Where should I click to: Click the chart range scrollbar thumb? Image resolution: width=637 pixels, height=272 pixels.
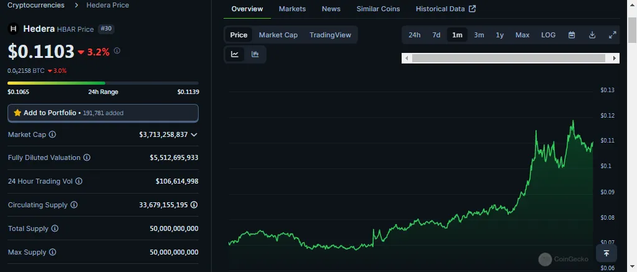(509, 59)
